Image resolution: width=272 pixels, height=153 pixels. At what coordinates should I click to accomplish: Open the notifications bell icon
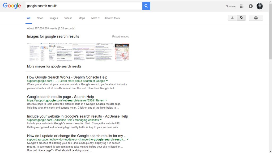[x=250, y=6]
